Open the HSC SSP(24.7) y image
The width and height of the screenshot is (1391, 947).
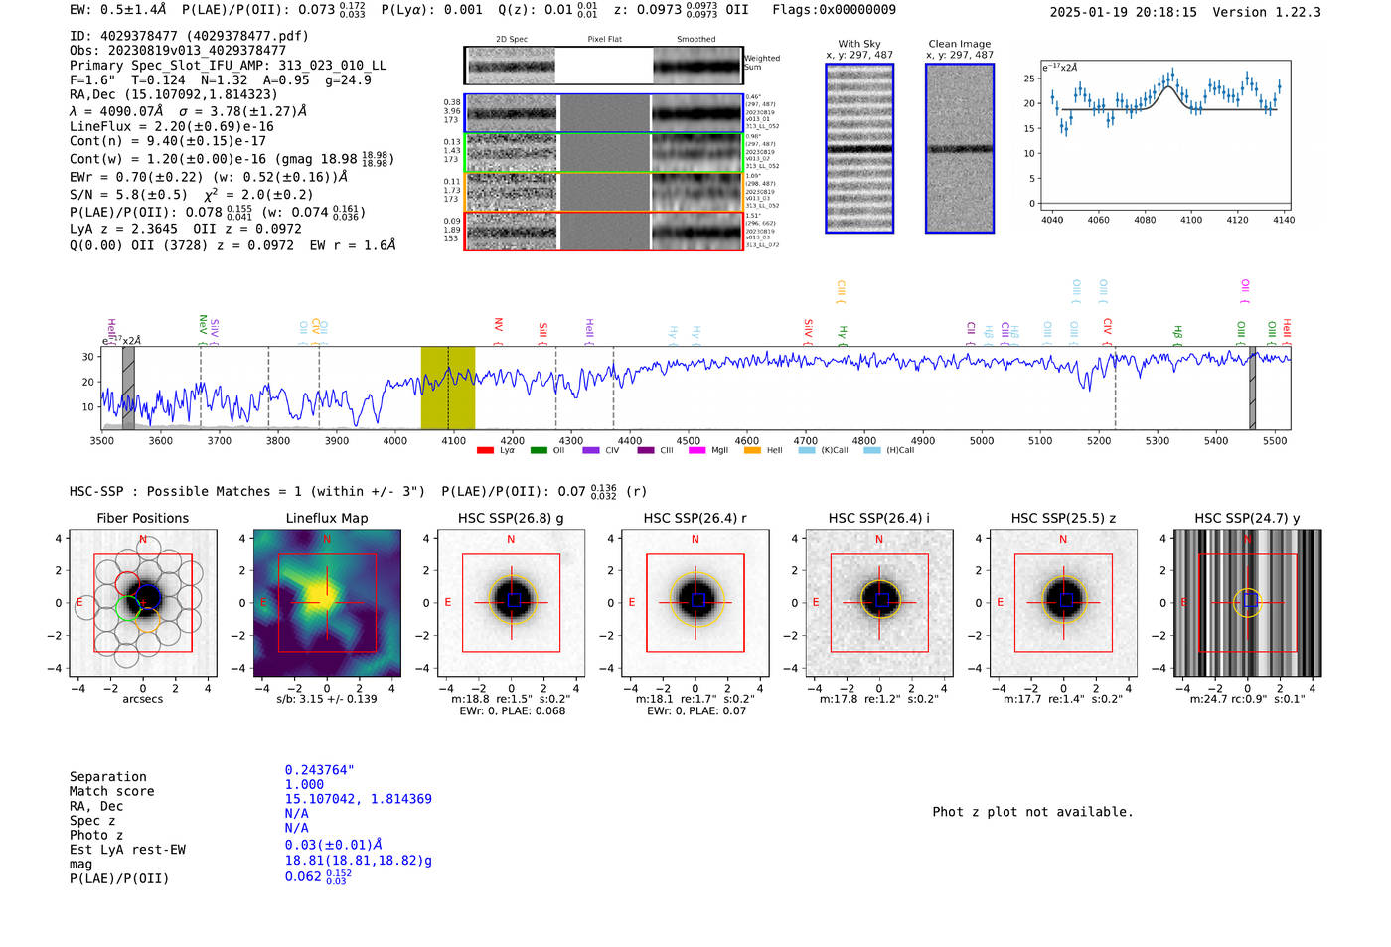point(1247,602)
